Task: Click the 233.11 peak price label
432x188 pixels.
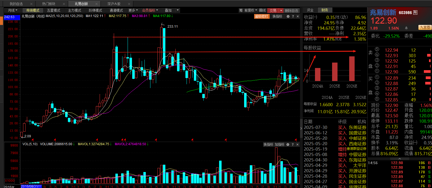Action: tap(173, 26)
